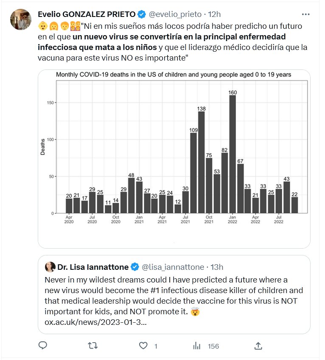Like the tweet with the heart icon
The height and width of the screenshot is (360, 325).
[x=144, y=346]
